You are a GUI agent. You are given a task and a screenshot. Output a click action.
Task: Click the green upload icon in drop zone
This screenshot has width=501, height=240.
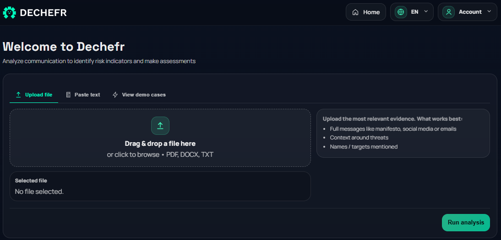[160, 126]
